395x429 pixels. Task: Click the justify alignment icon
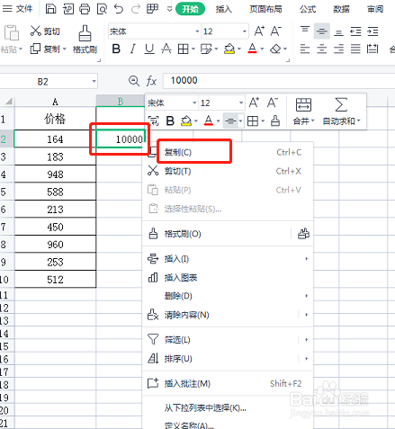(x=355, y=49)
